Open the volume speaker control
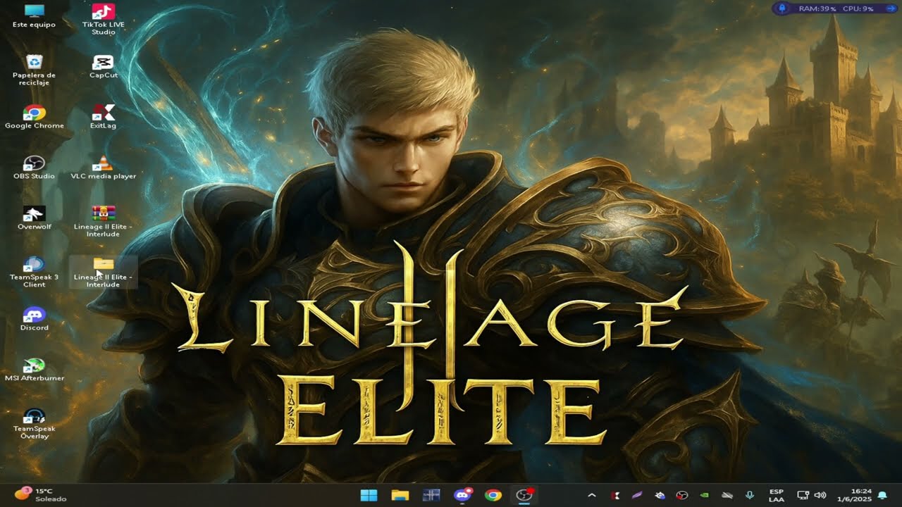Screen dimensions: 902x507 point(819,495)
